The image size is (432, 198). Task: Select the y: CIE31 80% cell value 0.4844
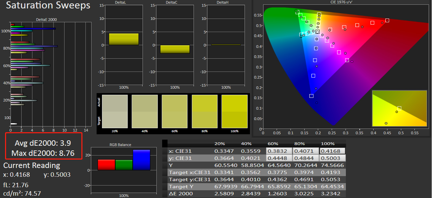point(306,158)
